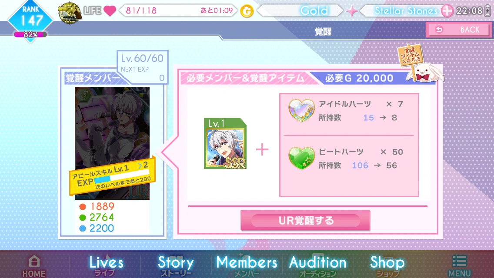This screenshot has height=278, width=494.
Task: Open the HOME icon in bottom bar
Action: [x=34, y=266]
